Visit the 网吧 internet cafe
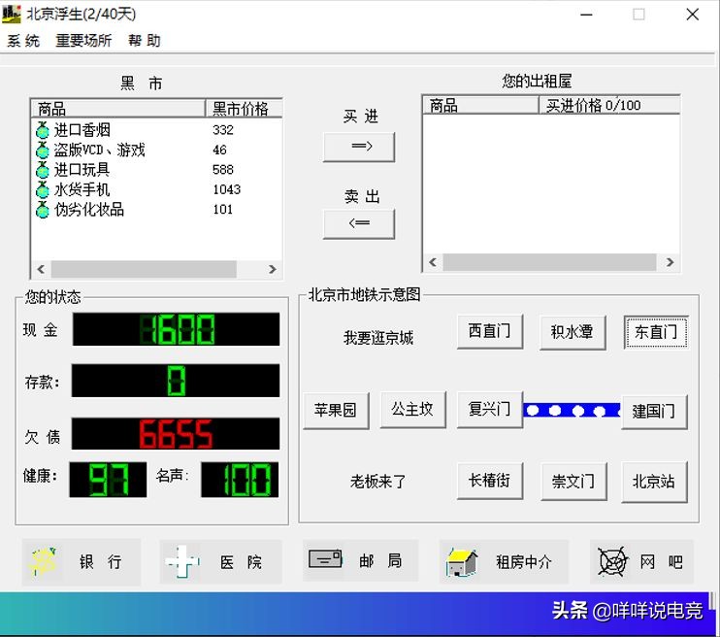The height and width of the screenshot is (637, 720). [x=642, y=561]
